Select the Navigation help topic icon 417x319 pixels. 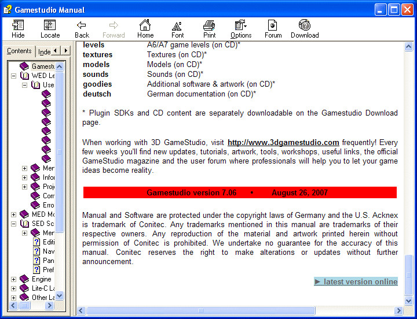point(36,251)
